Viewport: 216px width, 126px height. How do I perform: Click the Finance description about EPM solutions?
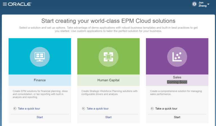pos(40,94)
